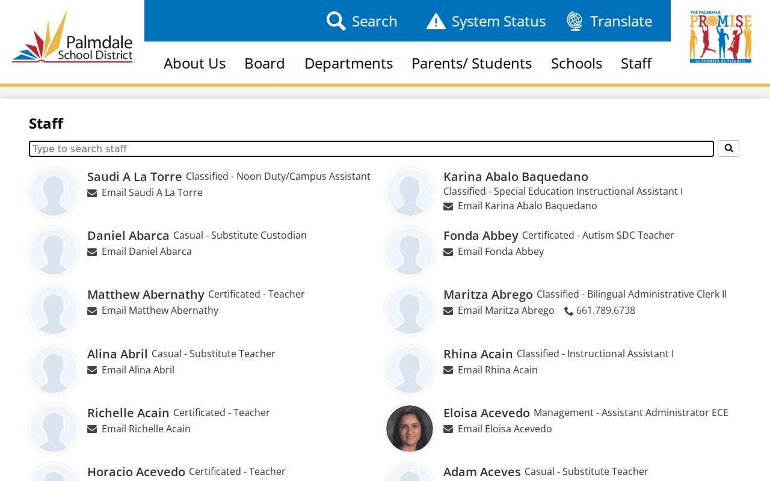Click envelope icon for Alina Abril

click(x=92, y=370)
